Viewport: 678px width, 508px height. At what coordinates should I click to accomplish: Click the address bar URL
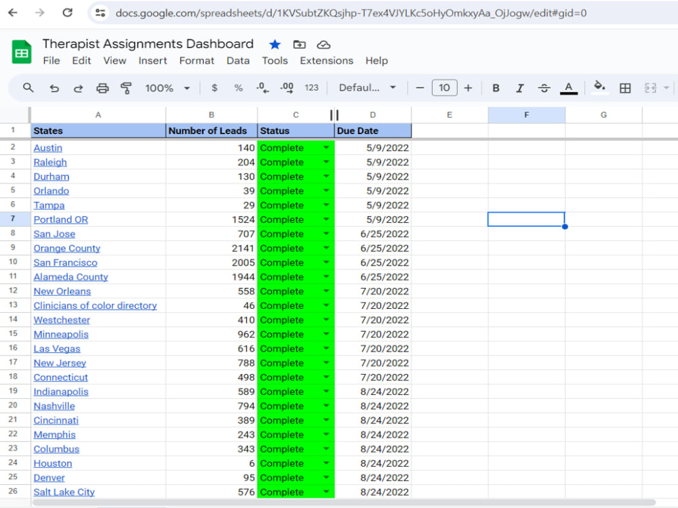351,13
